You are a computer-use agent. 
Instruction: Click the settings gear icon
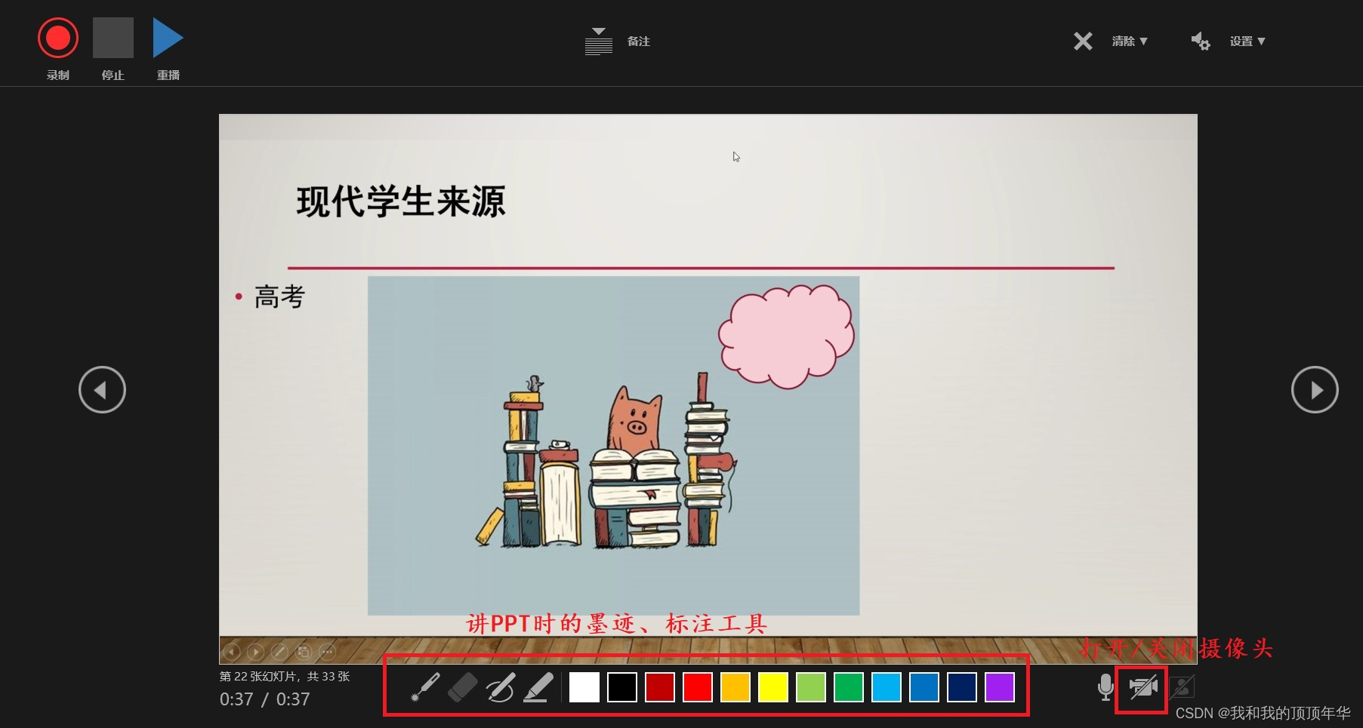1201,41
